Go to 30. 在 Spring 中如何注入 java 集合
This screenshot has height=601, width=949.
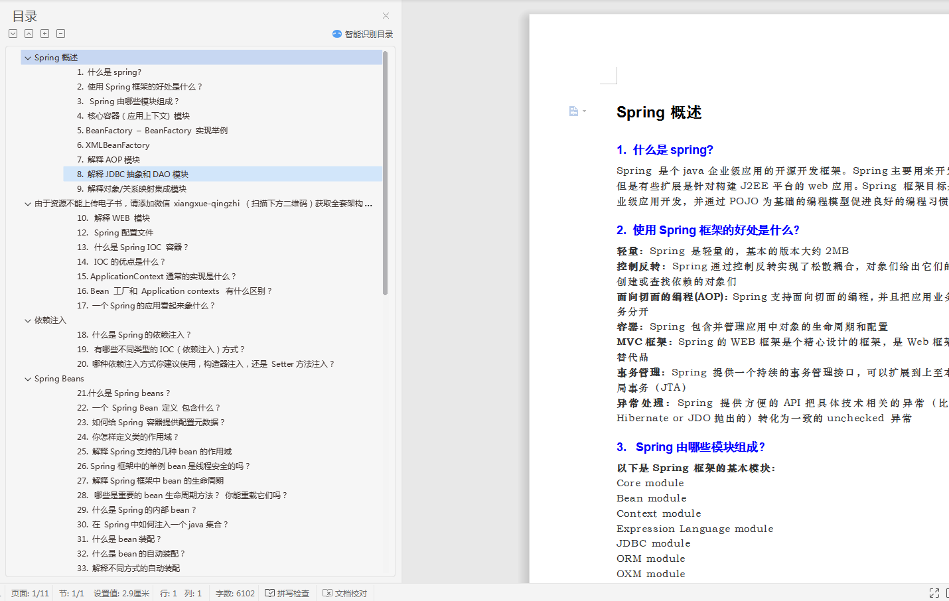pos(153,525)
